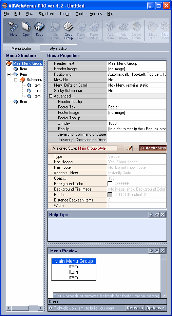Close the Menu Preview panel
The width and height of the screenshot is (172, 316).
click(163, 251)
